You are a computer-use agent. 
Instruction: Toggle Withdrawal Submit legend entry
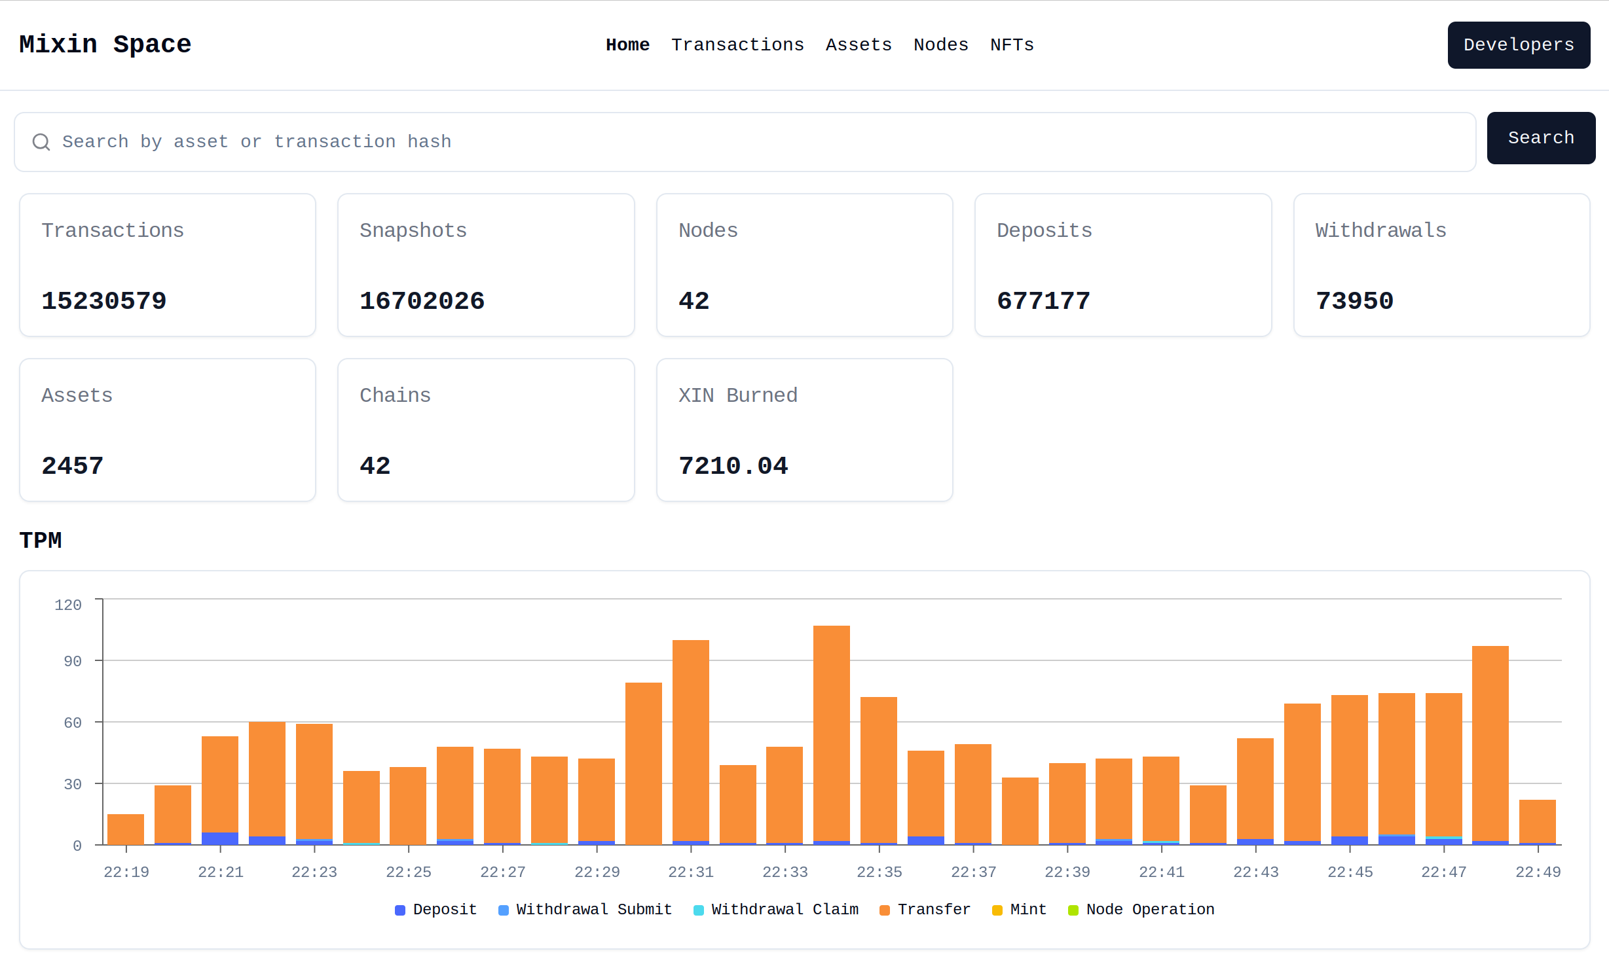585,910
